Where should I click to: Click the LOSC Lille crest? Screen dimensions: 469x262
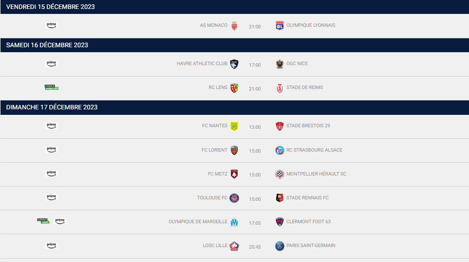point(234,246)
